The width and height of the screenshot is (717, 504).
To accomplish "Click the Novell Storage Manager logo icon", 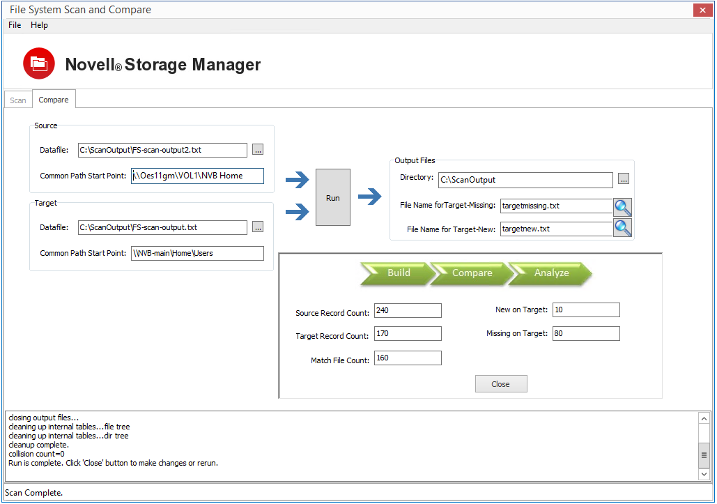I will [x=39, y=64].
